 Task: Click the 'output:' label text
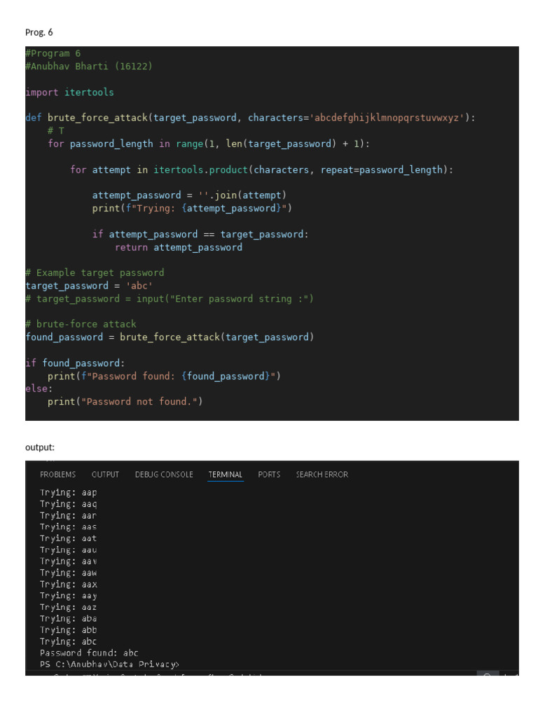(x=40, y=447)
